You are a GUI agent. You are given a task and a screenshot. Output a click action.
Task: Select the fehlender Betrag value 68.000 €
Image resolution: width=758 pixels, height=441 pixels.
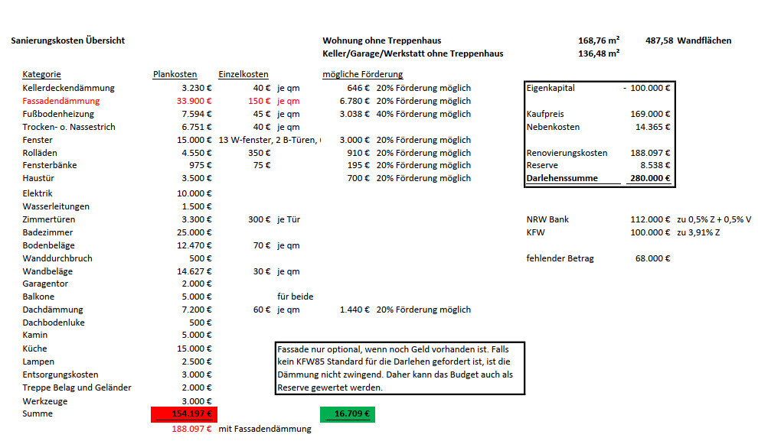[x=652, y=258]
